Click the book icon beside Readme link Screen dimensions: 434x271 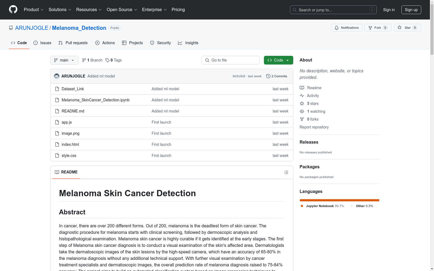coord(302,88)
